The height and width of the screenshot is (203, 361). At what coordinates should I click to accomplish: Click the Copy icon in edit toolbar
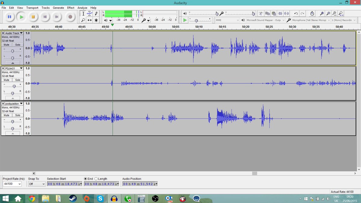267,14
